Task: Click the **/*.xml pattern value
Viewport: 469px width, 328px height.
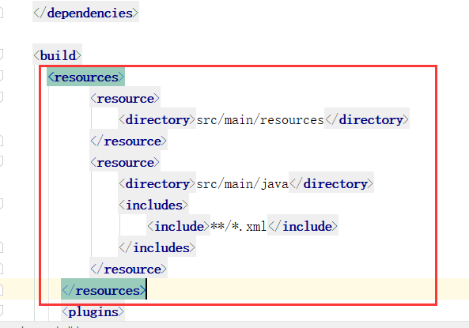Action: pos(238,226)
